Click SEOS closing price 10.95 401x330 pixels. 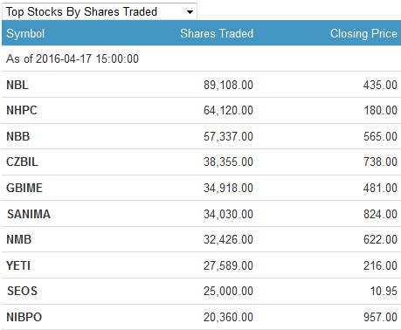point(384,291)
